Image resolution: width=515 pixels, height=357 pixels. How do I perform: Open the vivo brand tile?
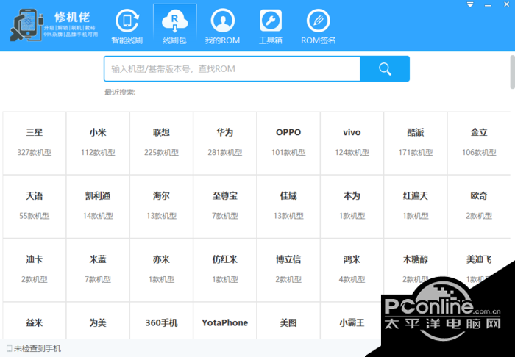(352, 143)
